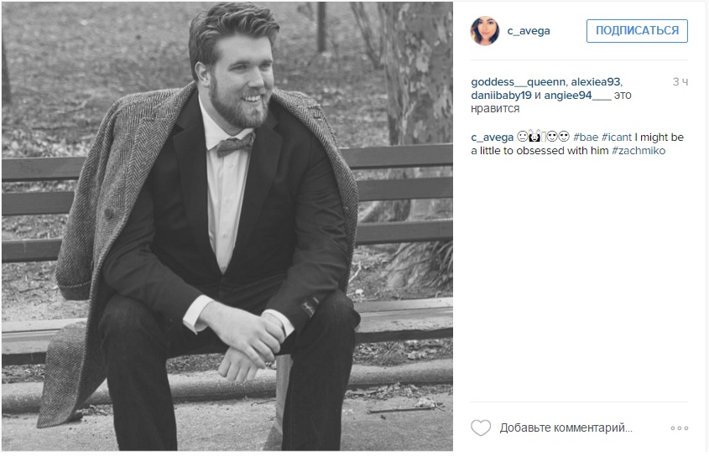Click the bow tie in the photo

point(235,144)
